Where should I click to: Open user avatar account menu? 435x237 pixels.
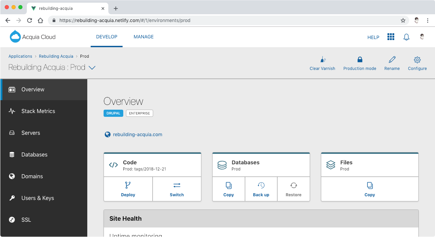[422, 37]
